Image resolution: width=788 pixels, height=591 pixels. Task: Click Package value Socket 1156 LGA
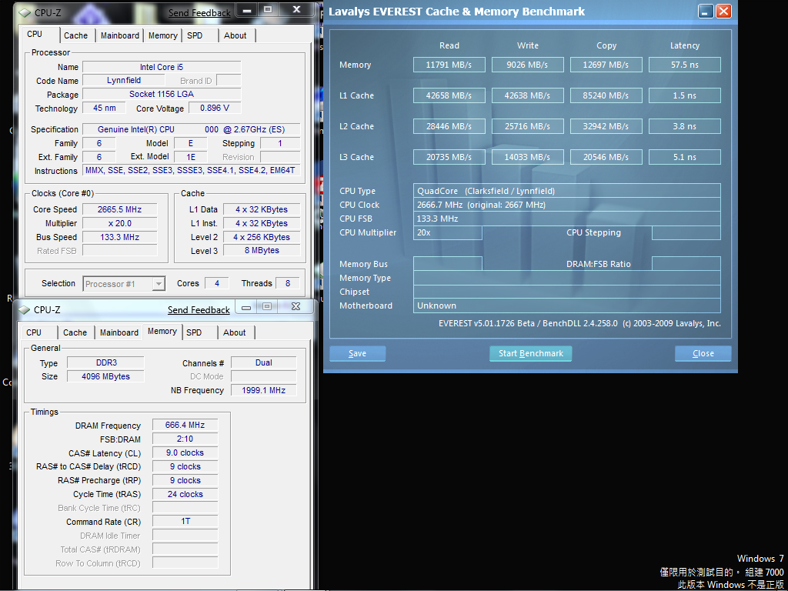tap(162, 94)
